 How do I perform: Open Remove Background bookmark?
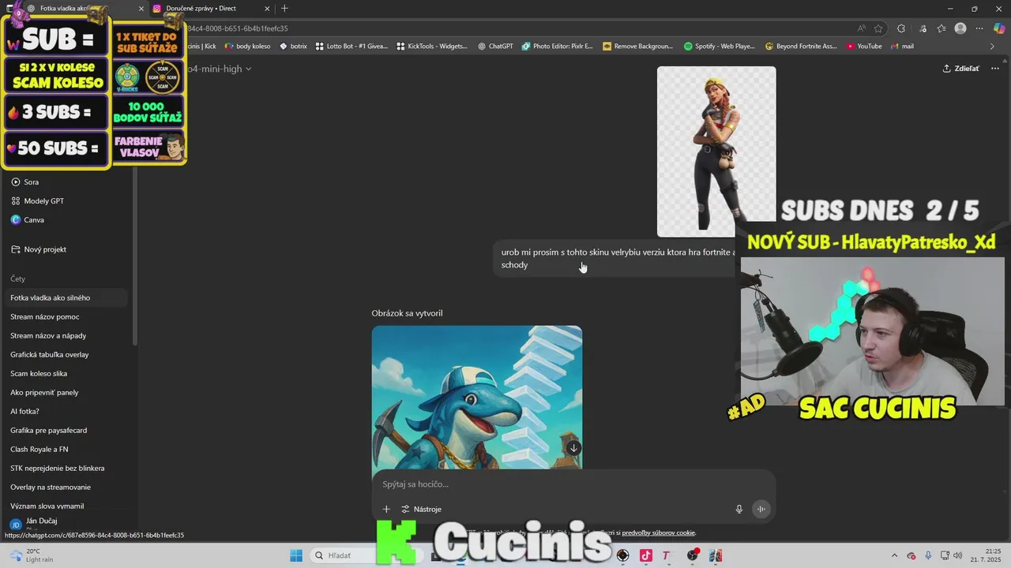click(637, 47)
